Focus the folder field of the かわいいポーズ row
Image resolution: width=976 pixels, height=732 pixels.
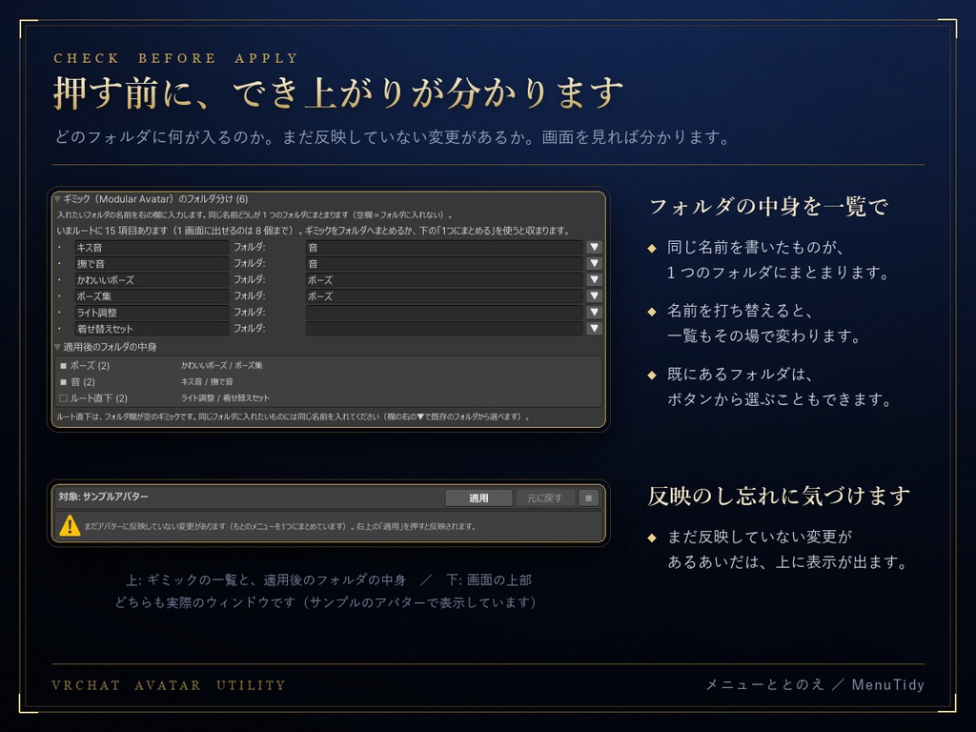(444, 279)
